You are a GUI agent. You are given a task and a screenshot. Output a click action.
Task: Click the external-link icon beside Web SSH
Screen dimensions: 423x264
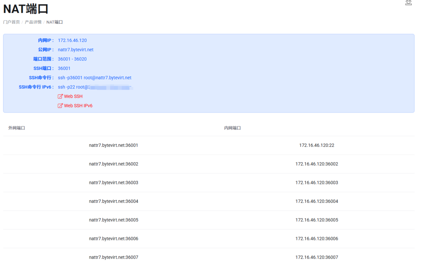point(60,96)
